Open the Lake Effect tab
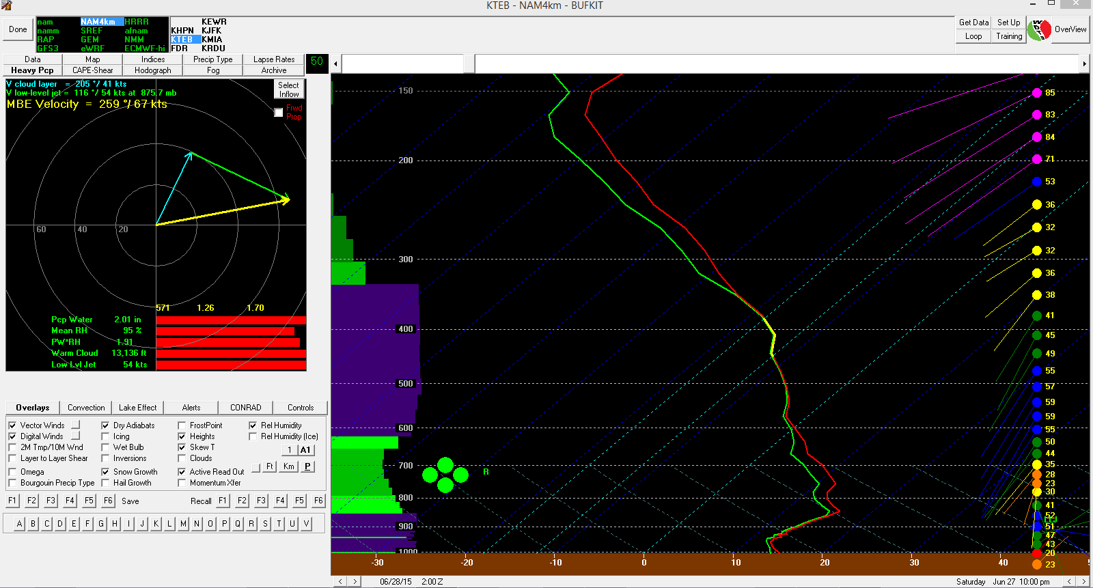1093x588 pixels. 137,408
